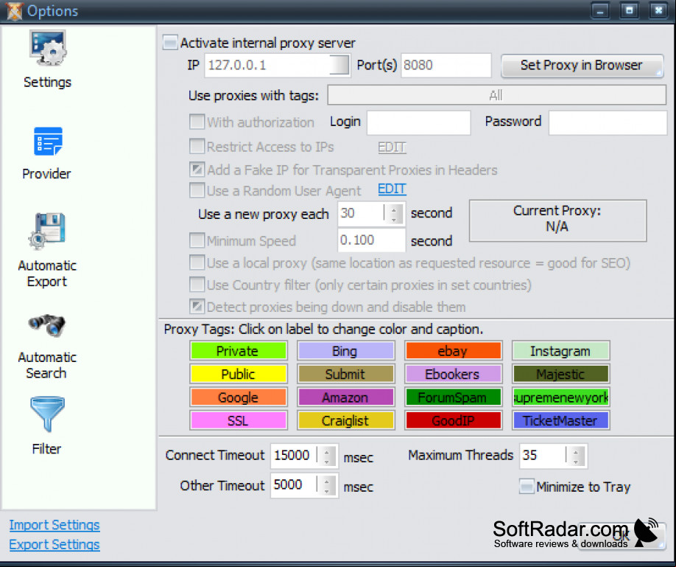This screenshot has width=676, height=567.
Task: Decrease Maximum Threads value
Action: click(x=576, y=462)
